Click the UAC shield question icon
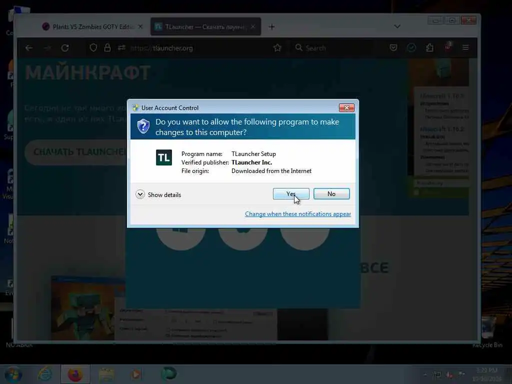The image size is (512, 384). [143, 126]
